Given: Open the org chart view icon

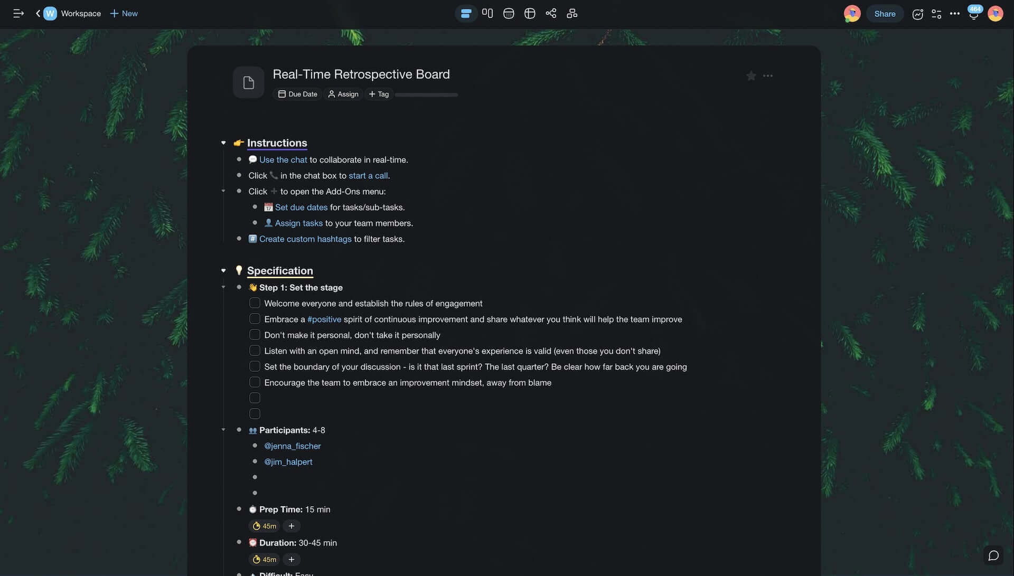Looking at the screenshot, I should point(572,14).
